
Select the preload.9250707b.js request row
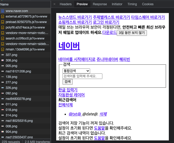coord(25,22)
